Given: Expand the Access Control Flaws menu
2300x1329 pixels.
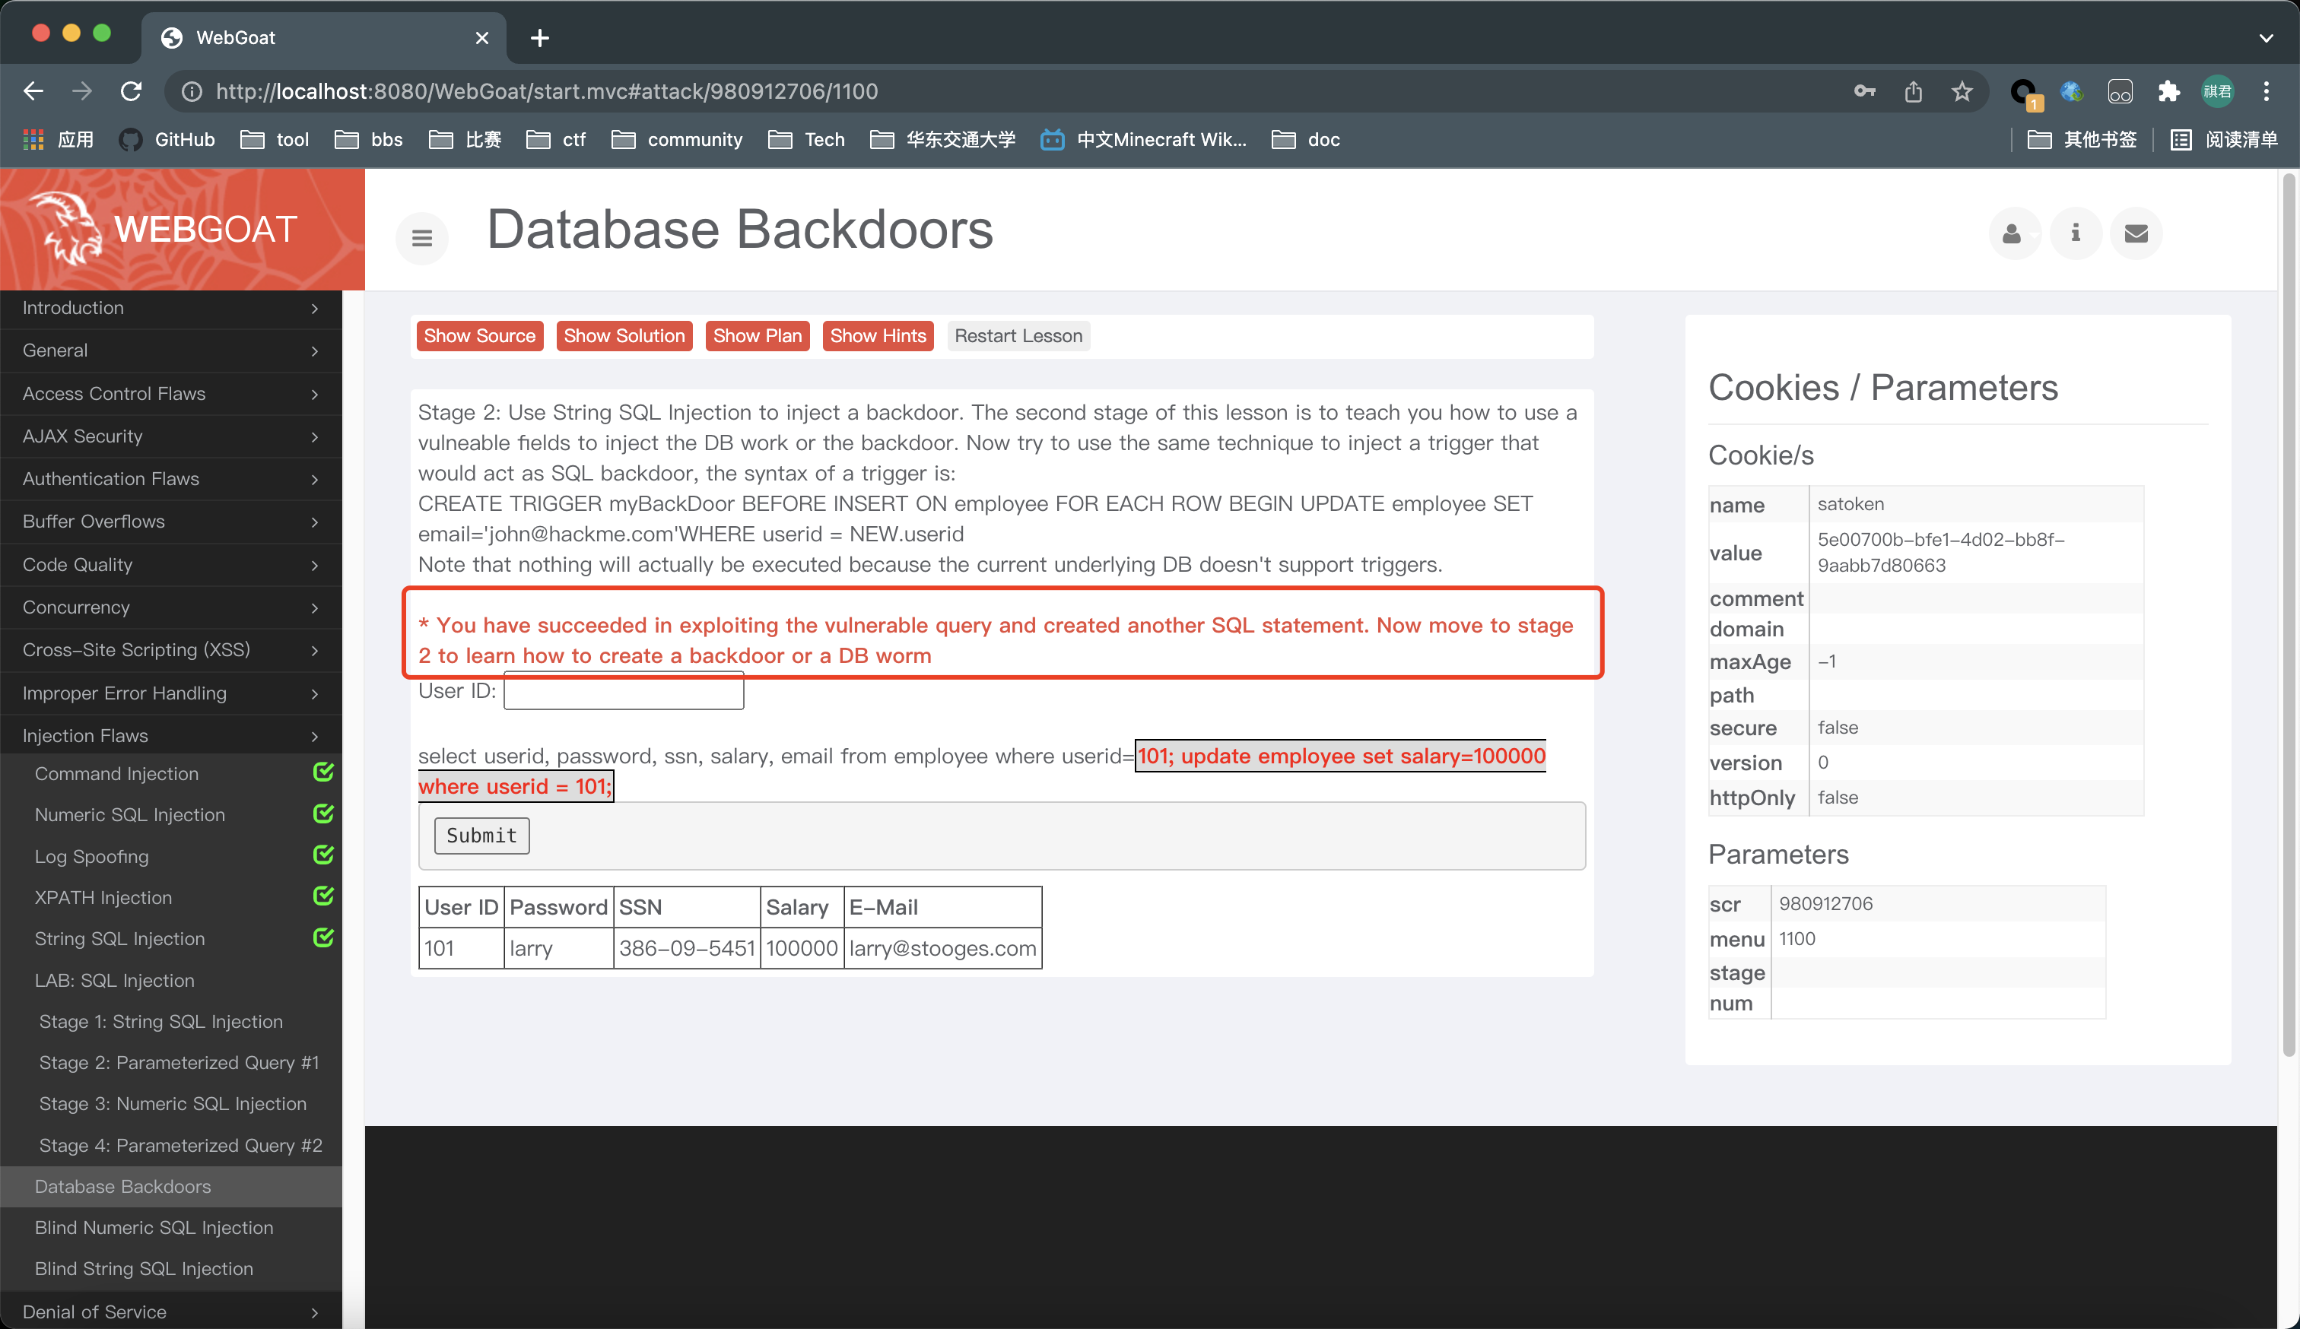Looking at the screenshot, I should pyautogui.click(x=171, y=392).
